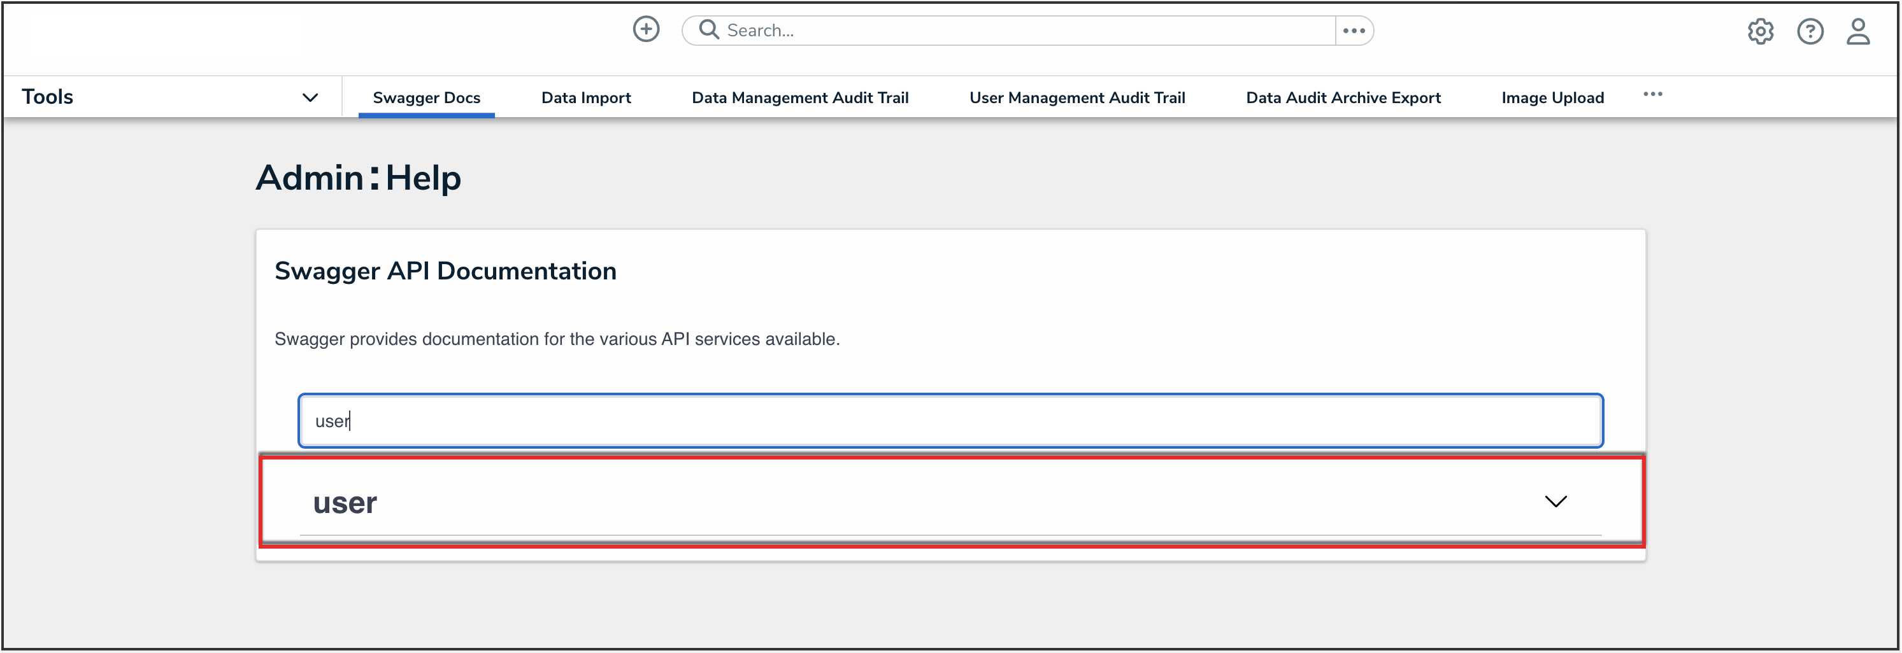This screenshot has width=1902, height=653.
Task: Open the ellipsis menu beside the search bar
Action: click(x=1354, y=31)
